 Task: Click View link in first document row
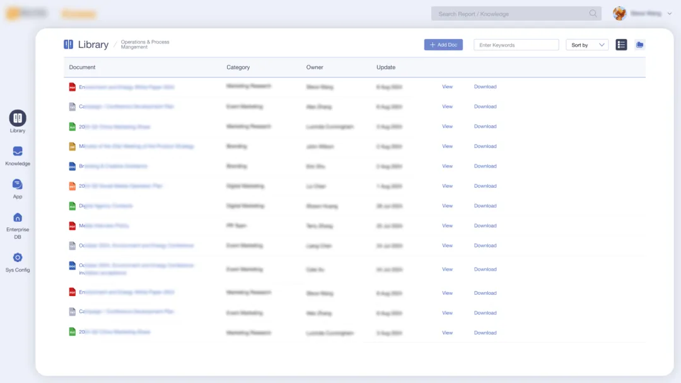447,87
